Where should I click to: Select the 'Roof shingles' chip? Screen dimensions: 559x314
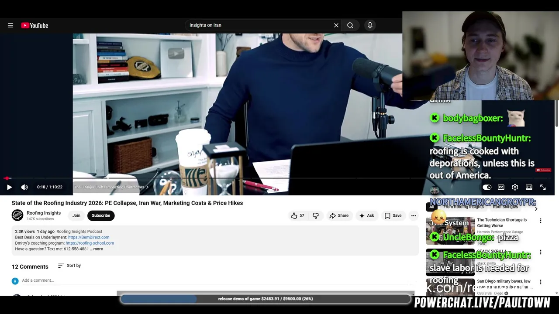(505, 207)
